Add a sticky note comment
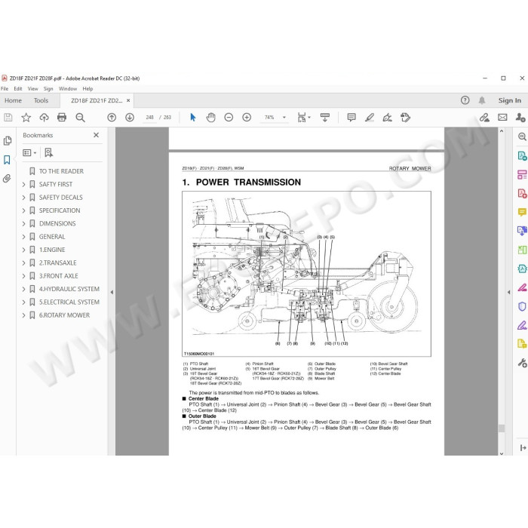This screenshot has height=528, width=528. tap(351, 117)
